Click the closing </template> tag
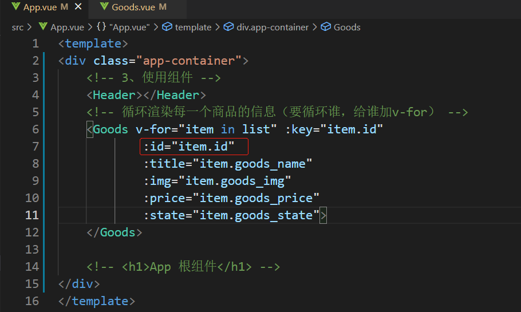 tap(97, 301)
